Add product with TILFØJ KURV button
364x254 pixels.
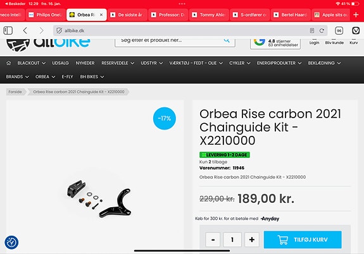[x=303, y=239]
